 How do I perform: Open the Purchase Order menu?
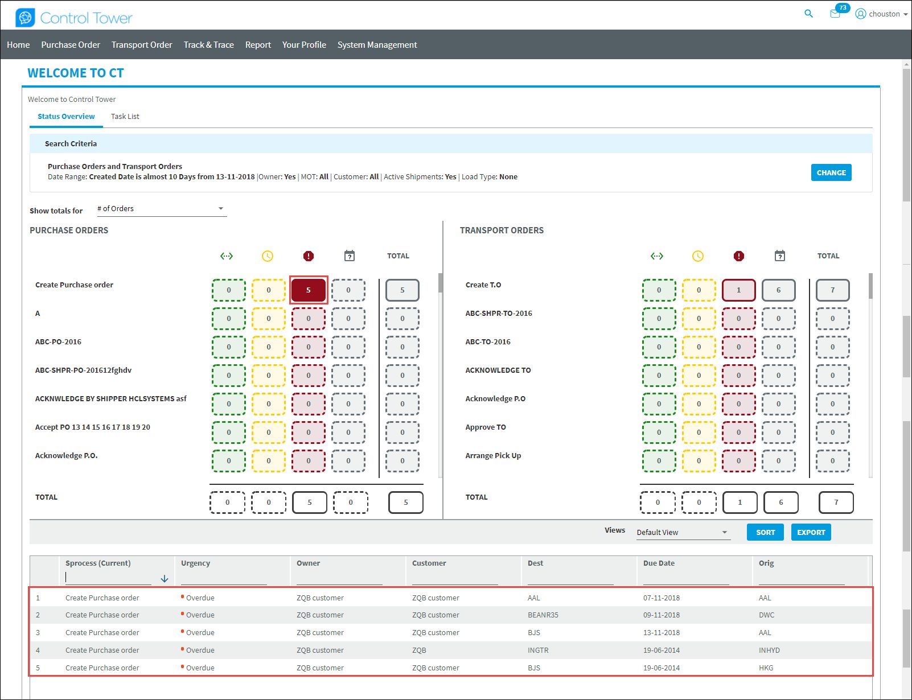[x=71, y=44]
